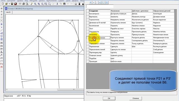Select 'Повернуть' operator
Image resolution: width=179 pixels, height=101 pixels.
[x=121, y=32]
